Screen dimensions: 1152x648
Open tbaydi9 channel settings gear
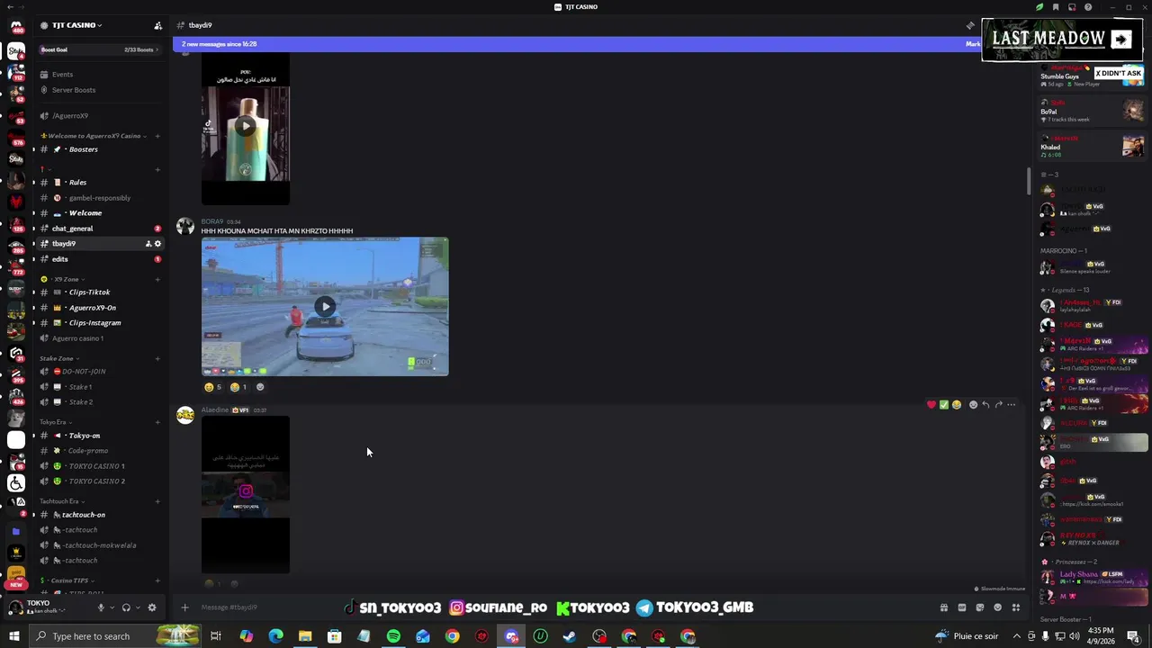click(158, 244)
